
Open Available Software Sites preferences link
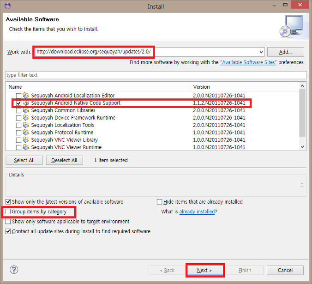[x=248, y=62]
